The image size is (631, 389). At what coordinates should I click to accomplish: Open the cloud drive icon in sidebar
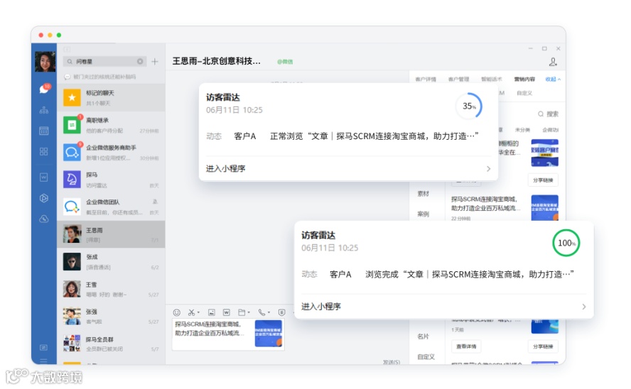coord(44,219)
